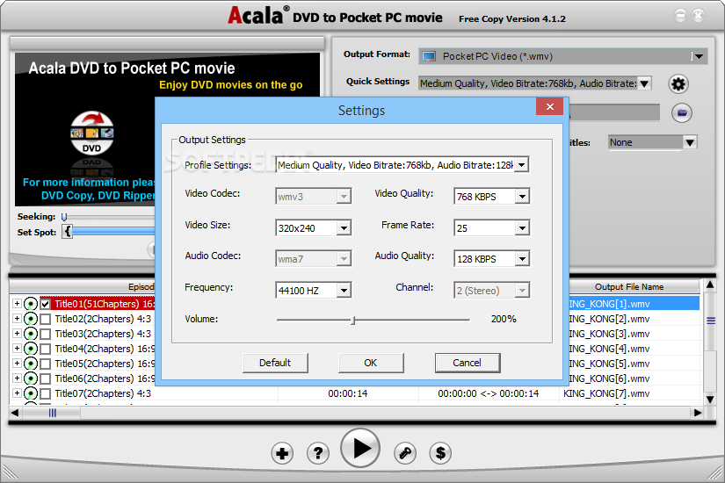725x483 pixels.
Task: Expand the Title03 tree node
Action: [x=17, y=333]
